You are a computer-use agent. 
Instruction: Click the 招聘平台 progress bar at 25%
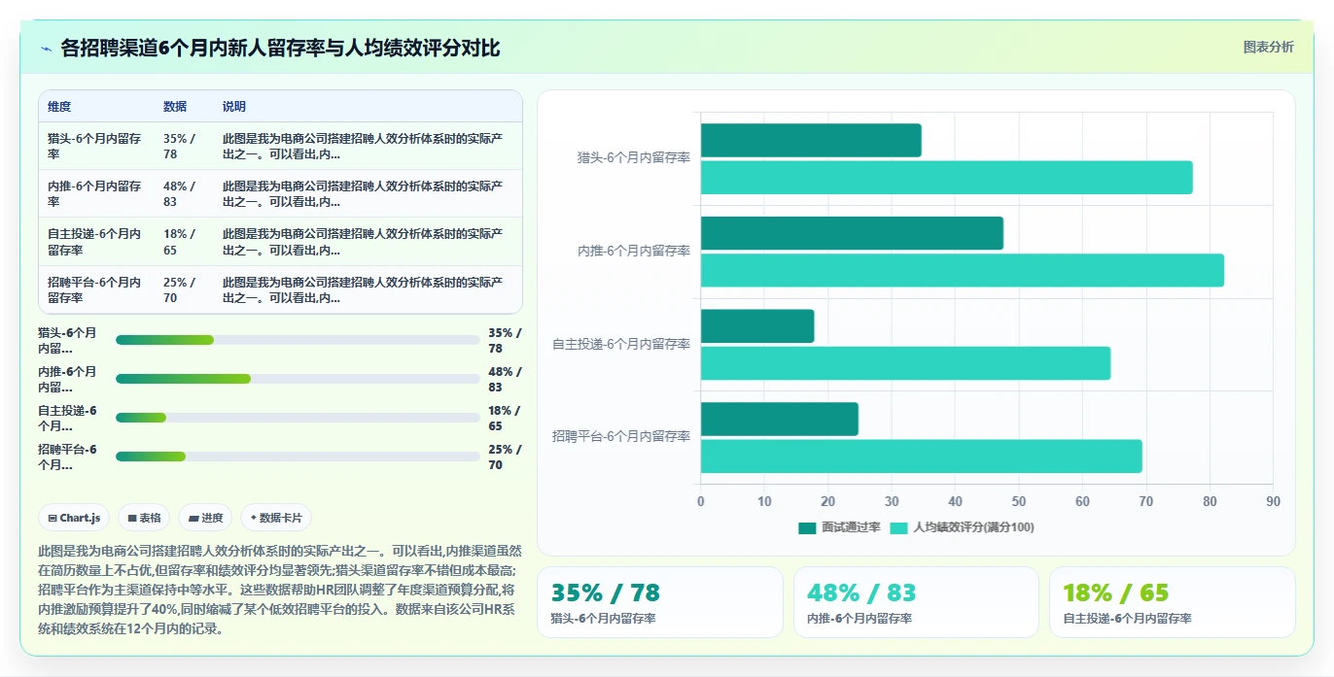click(298, 457)
